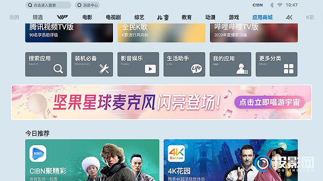
Task: Switch to the 电影 tab
Action: pos(87,17)
